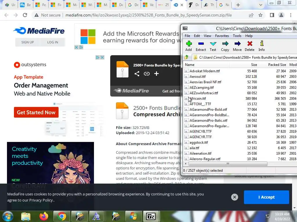Image resolution: width=297 pixels, height=222 pixels.
Task: Select AGaramondPro-Italic.otf file
Action: (x=208, y=120)
